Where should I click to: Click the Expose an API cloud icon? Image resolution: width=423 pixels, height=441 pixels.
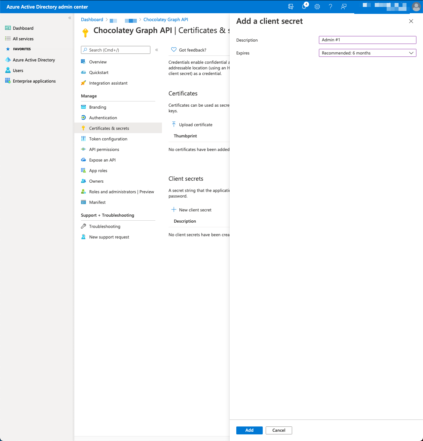coord(83,160)
